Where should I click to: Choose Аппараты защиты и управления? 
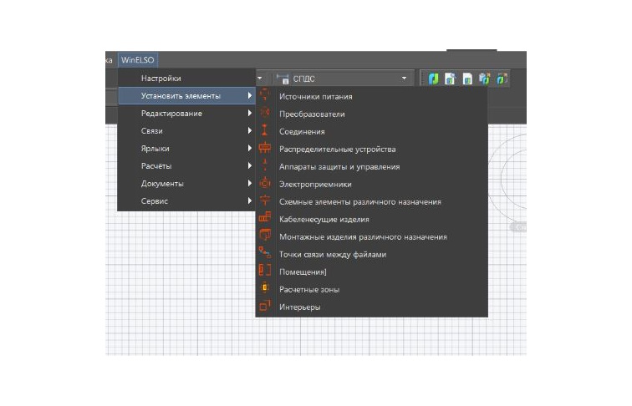coord(372,167)
